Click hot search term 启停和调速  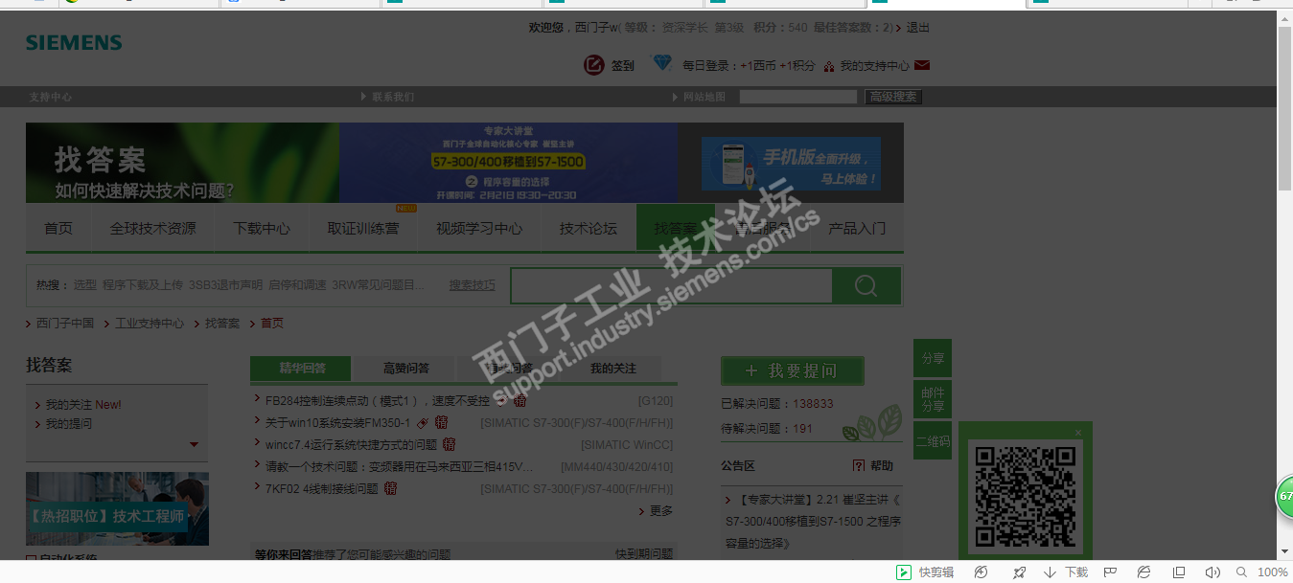point(297,285)
